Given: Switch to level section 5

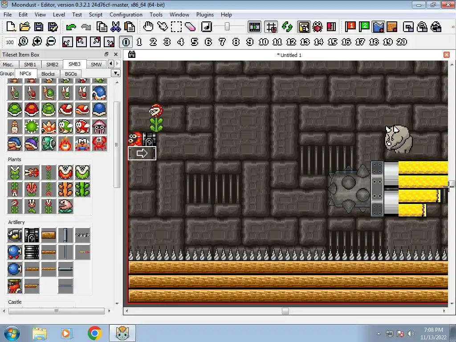Looking at the screenshot, I should (195, 42).
